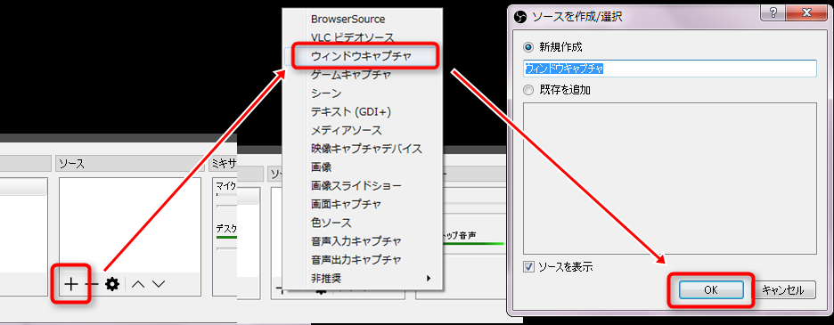Screen dimensions: 834x325
Task: Select 画面キャプチャ menu entry
Action: 362,204
